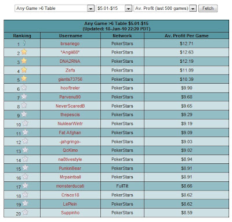
Task: Open Crisco18 player link
Action: click(x=70, y=195)
